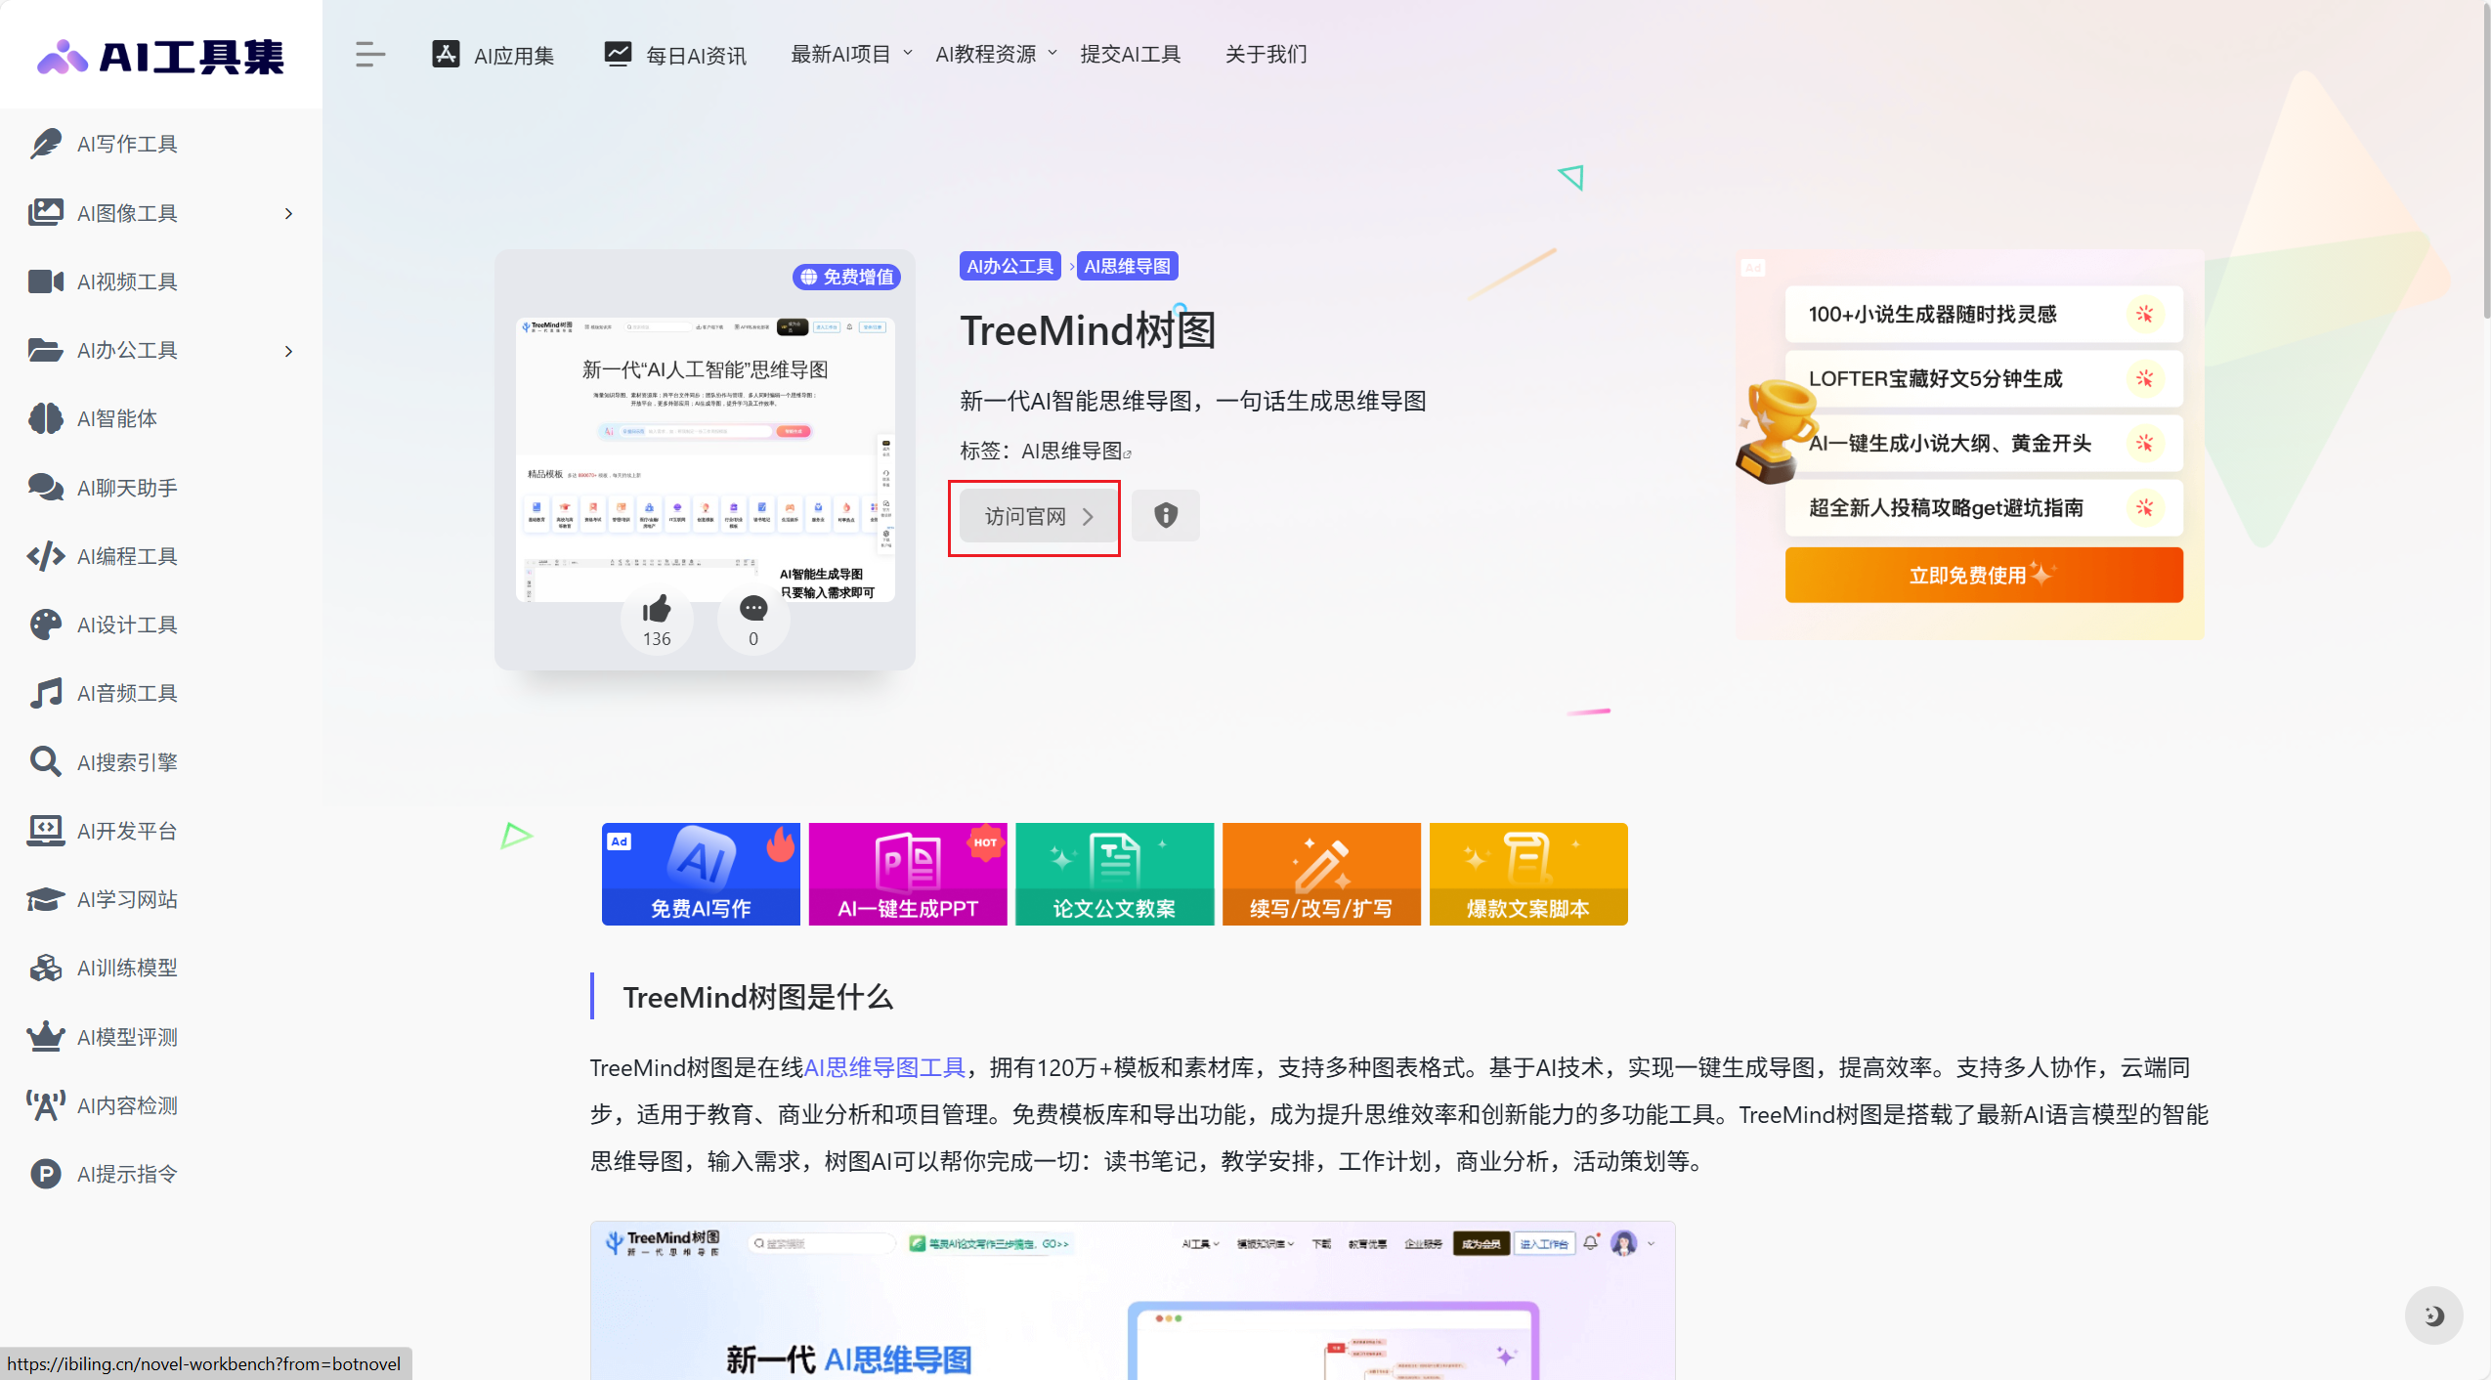Select AI聊天助手 chat bubbles icon
The image size is (2491, 1380).
[45, 487]
